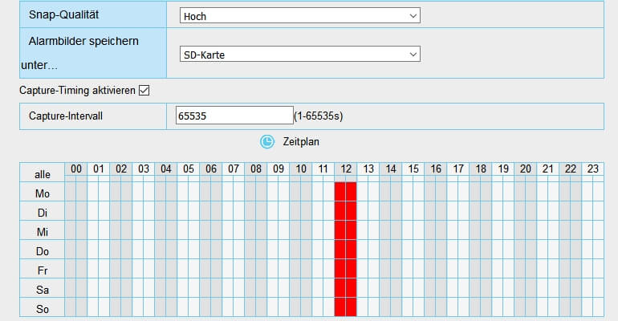Select the Mo row label
Screen dimensions: 618x321
[x=42, y=193]
